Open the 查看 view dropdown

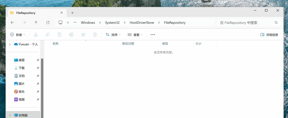tap(135, 35)
